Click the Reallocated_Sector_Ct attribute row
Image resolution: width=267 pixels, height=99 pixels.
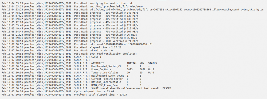tap(76, 66)
